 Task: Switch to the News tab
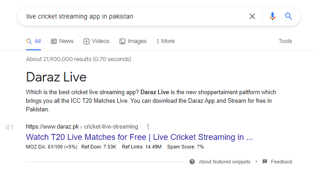click(62, 41)
